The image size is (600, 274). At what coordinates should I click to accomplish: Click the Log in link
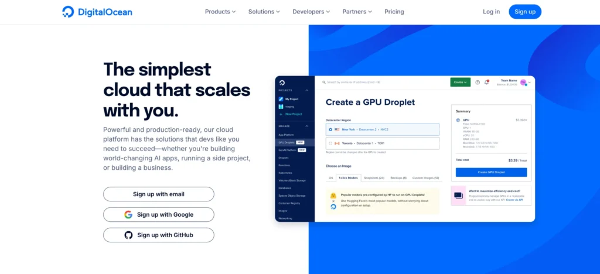coord(492,12)
